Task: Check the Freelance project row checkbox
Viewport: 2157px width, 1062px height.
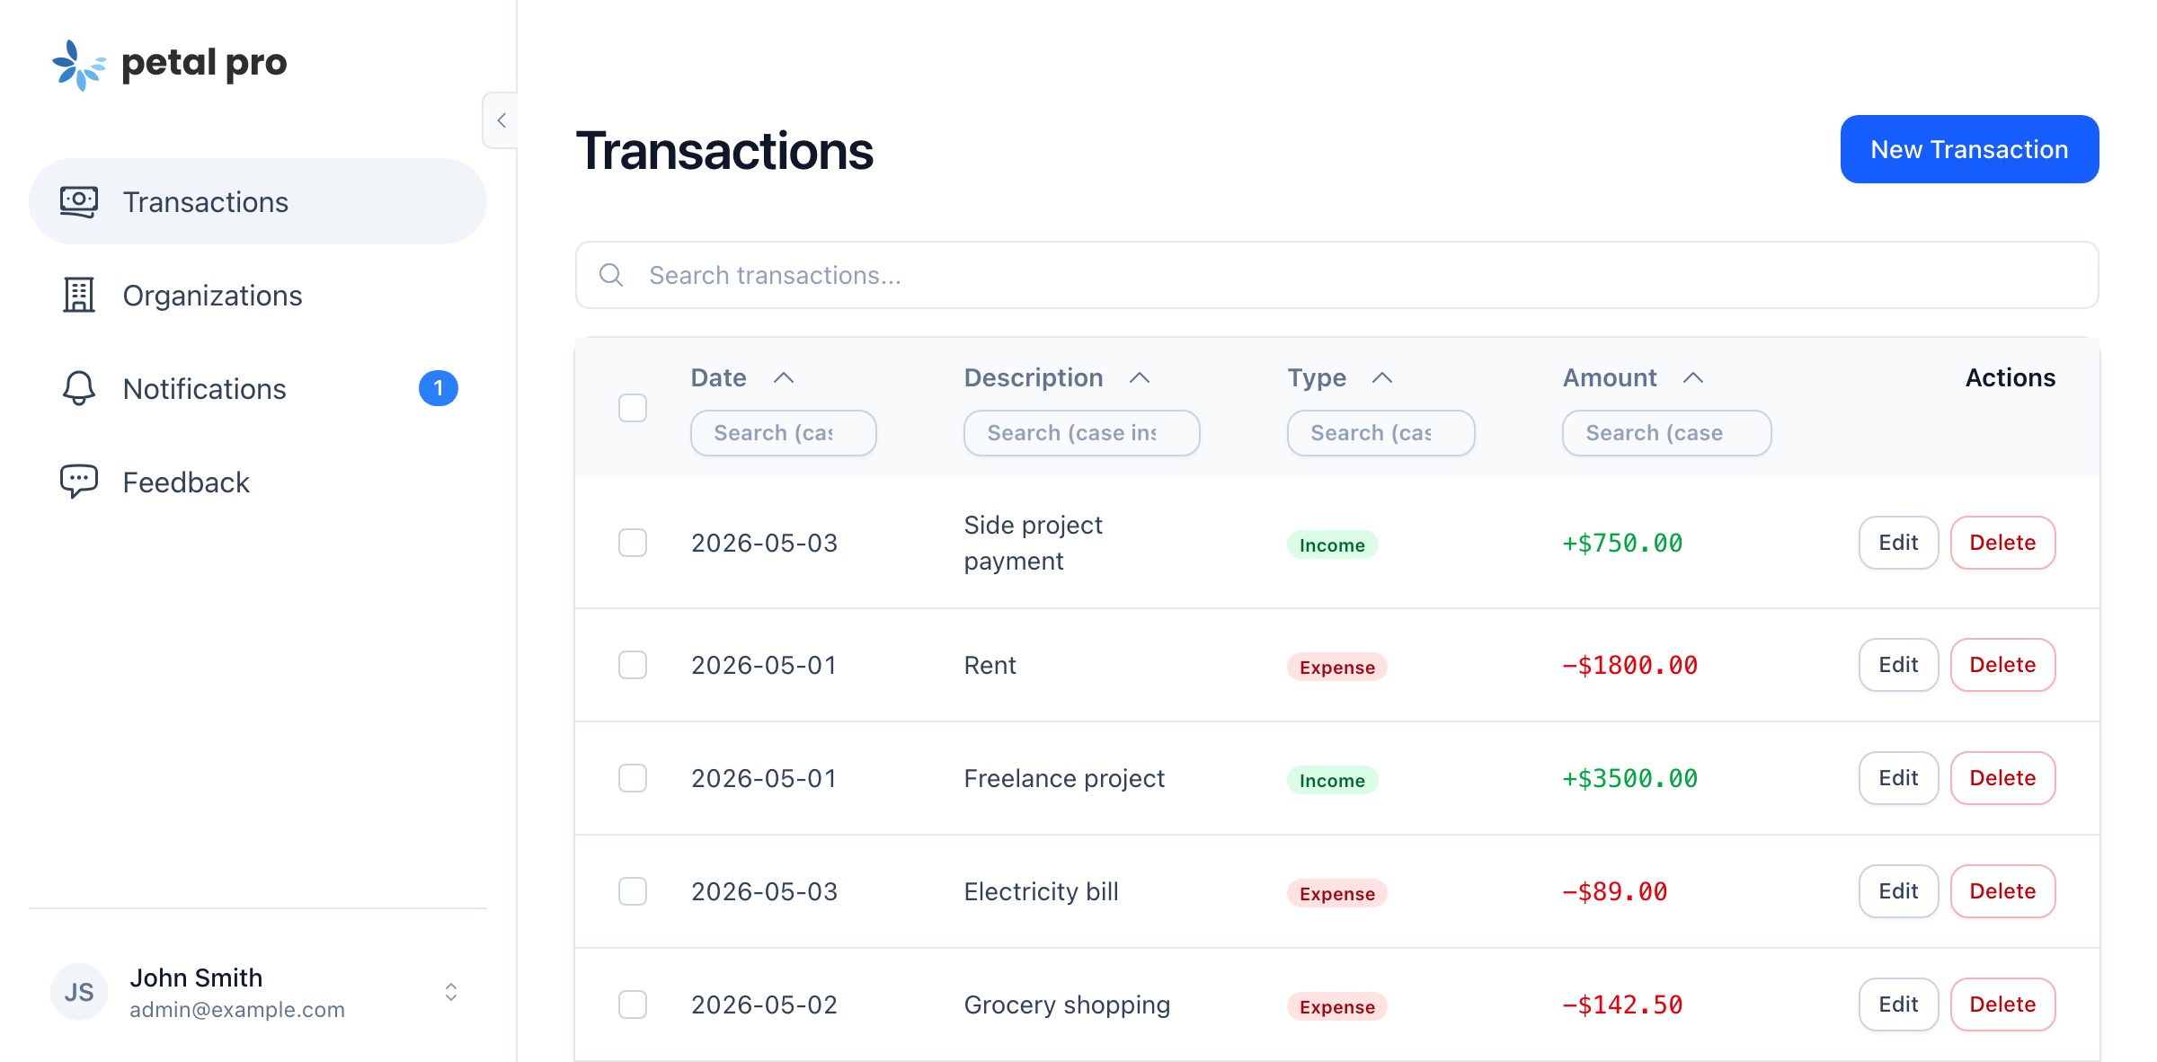Action: [633, 778]
